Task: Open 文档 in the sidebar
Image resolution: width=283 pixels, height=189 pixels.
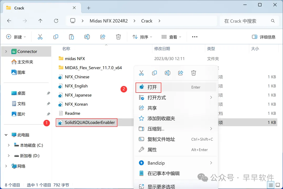Action: (18, 104)
